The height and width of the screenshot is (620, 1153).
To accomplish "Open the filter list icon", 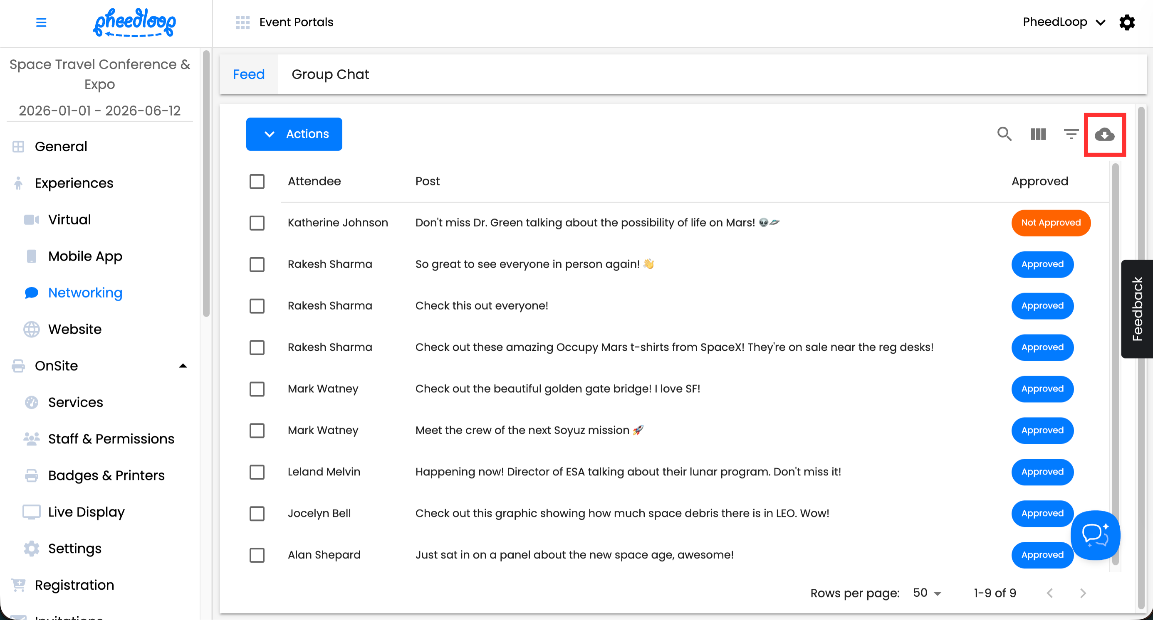I will click(1071, 134).
